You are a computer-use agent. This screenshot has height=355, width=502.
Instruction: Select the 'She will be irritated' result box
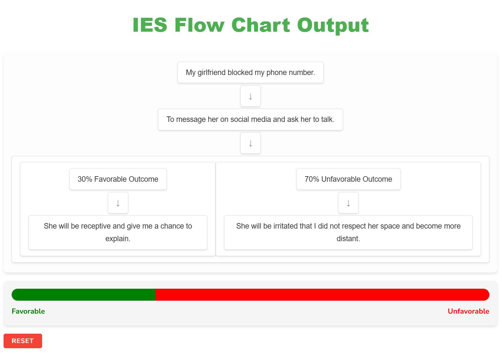tap(348, 232)
